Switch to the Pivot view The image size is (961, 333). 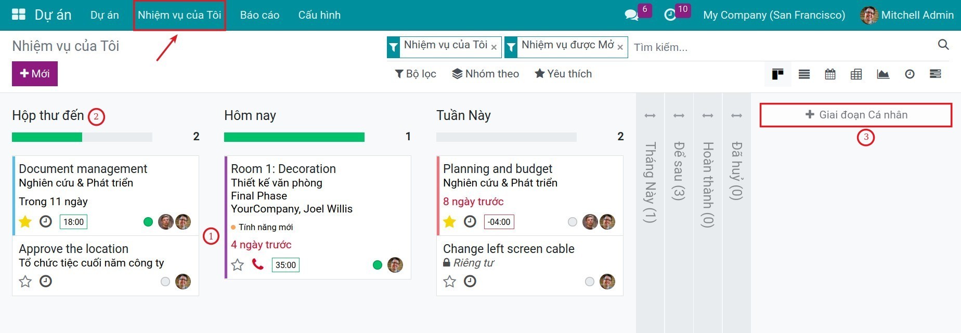(856, 74)
